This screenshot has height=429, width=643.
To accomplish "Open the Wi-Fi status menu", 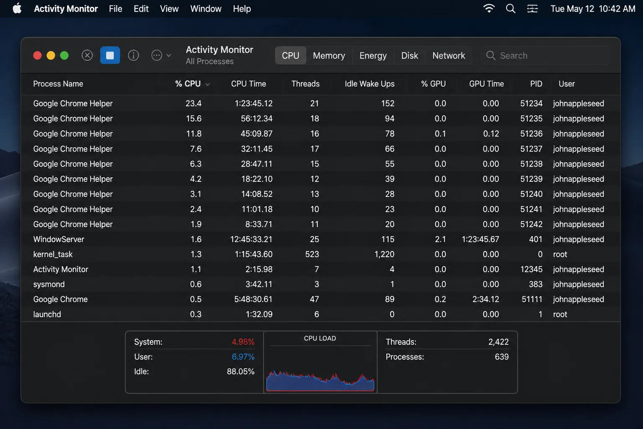I will (489, 8).
